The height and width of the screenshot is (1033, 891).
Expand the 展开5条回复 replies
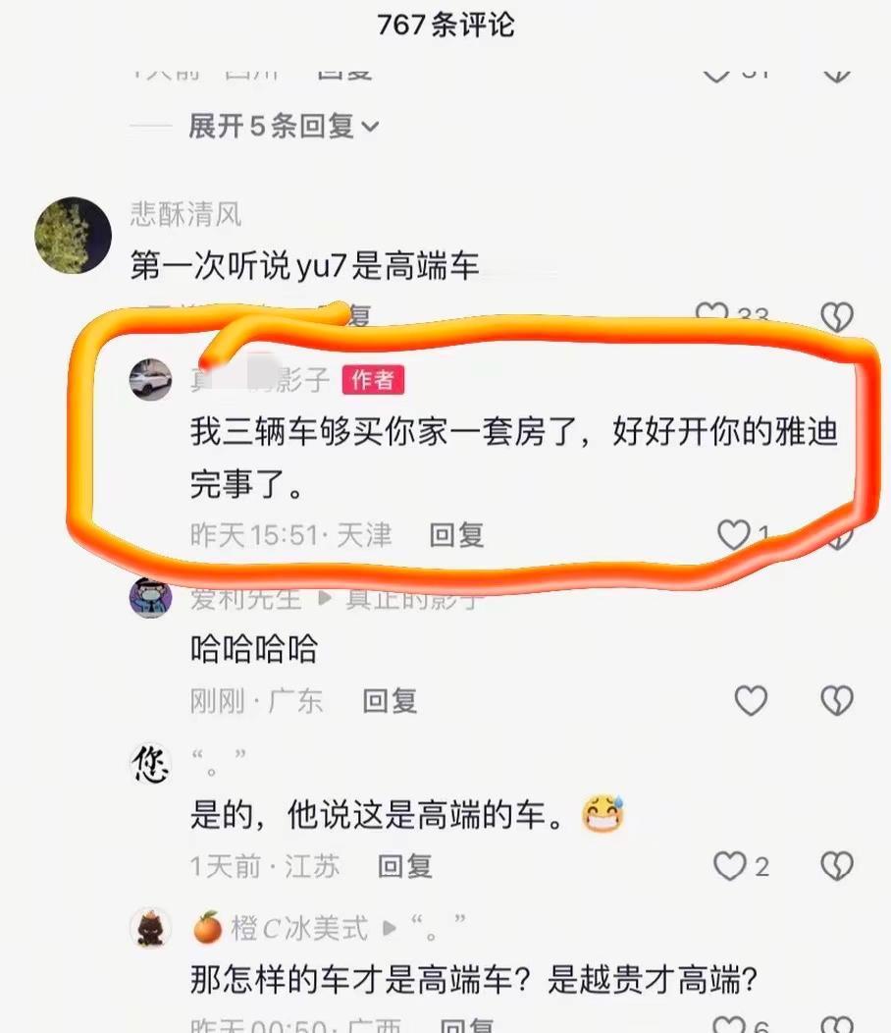(x=284, y=126)
